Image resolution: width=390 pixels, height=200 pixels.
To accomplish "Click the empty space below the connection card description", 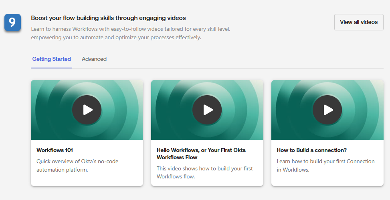I will pos(327,180).
